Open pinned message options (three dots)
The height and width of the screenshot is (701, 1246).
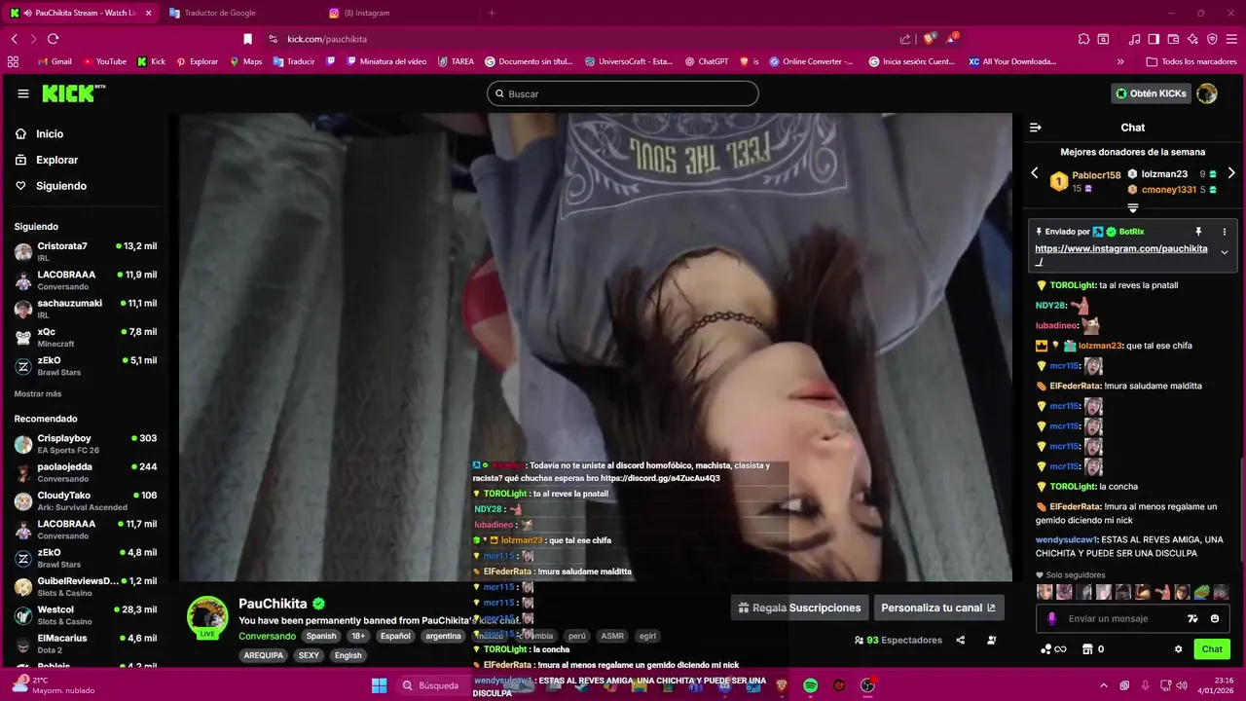coord(1225,232)
